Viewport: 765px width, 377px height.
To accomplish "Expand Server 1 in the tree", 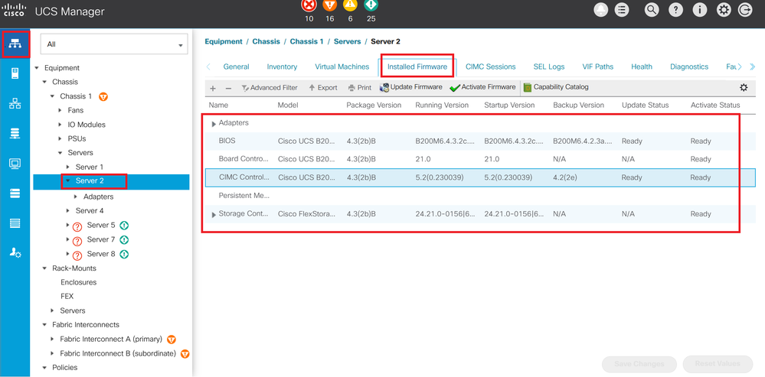I will [x=68, y=167].
